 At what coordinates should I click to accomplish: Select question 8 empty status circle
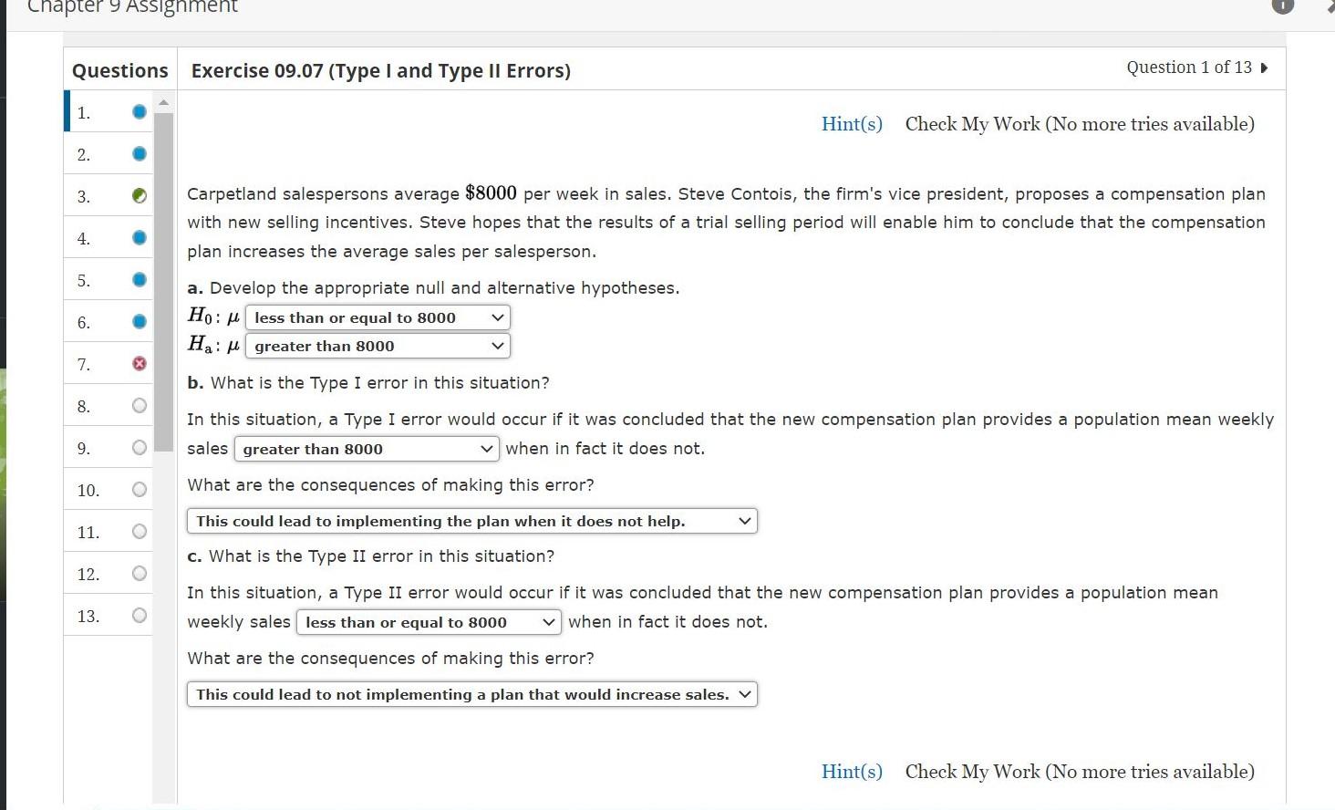(x=140, y=406)
